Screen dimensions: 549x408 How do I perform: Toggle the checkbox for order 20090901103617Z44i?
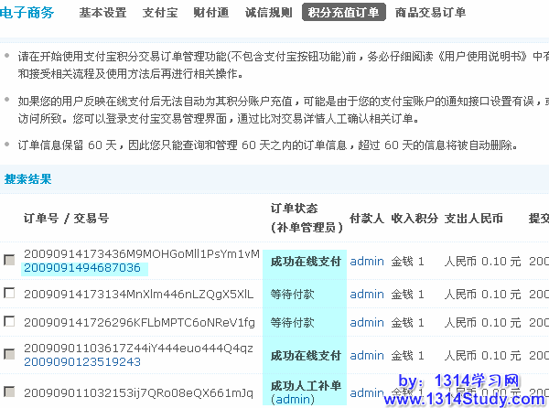9,355
